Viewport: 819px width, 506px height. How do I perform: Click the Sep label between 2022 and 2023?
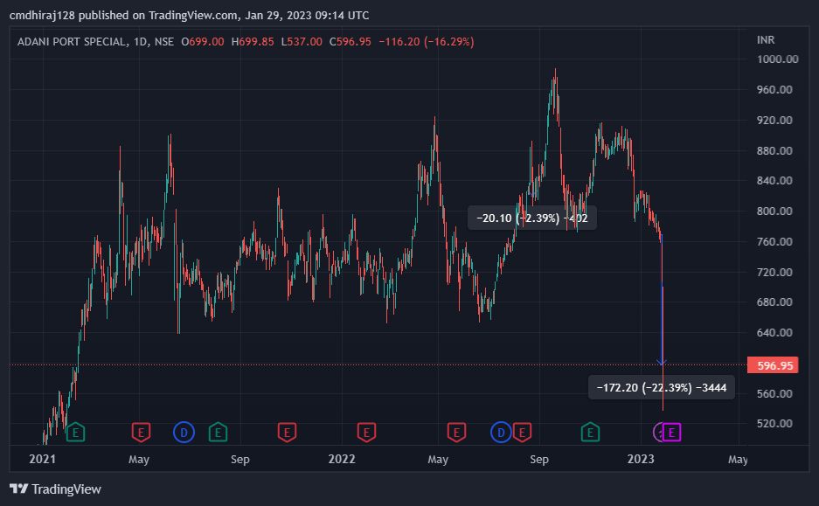tap(539, 459)
